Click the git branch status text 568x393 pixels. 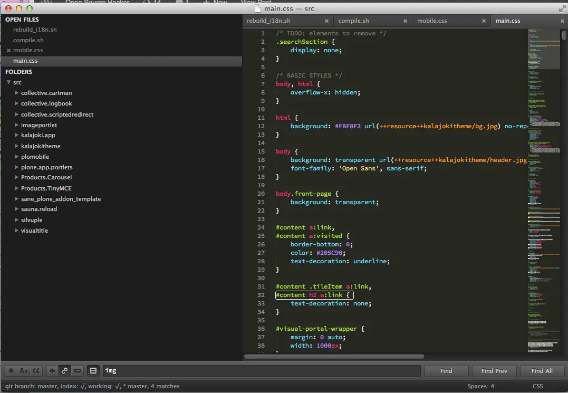(92, 386)
